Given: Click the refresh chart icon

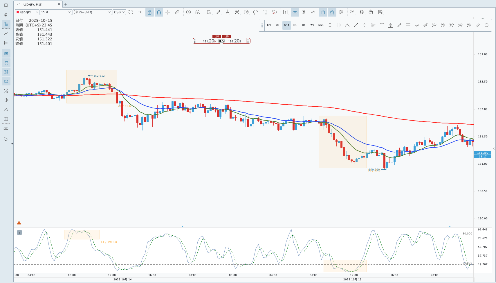Looking at the screenshot, I should (131, 12).
